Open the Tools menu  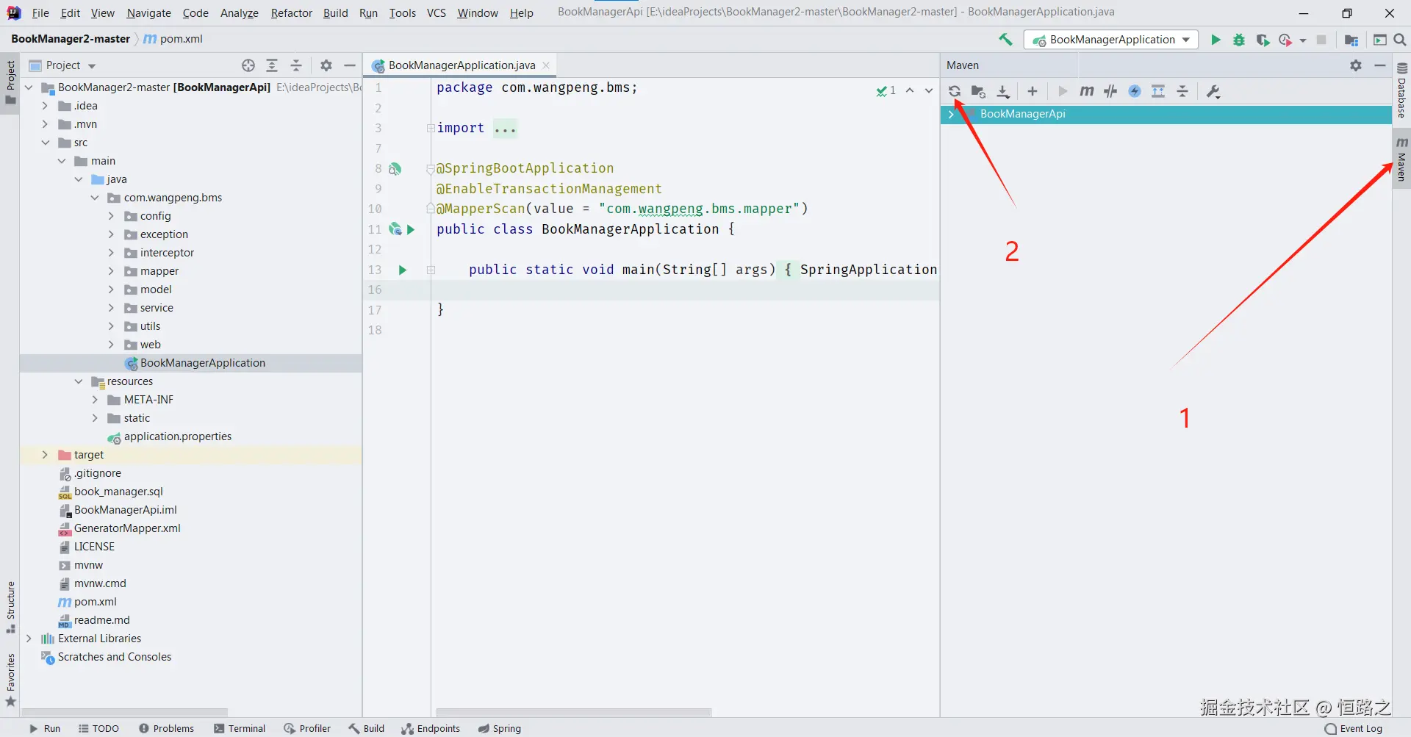[402, 12]
